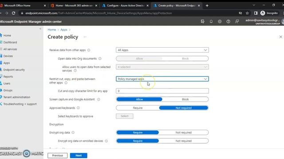Show info for Open data into Org documents
Screen dimensions: 284x159
point(100,59)
